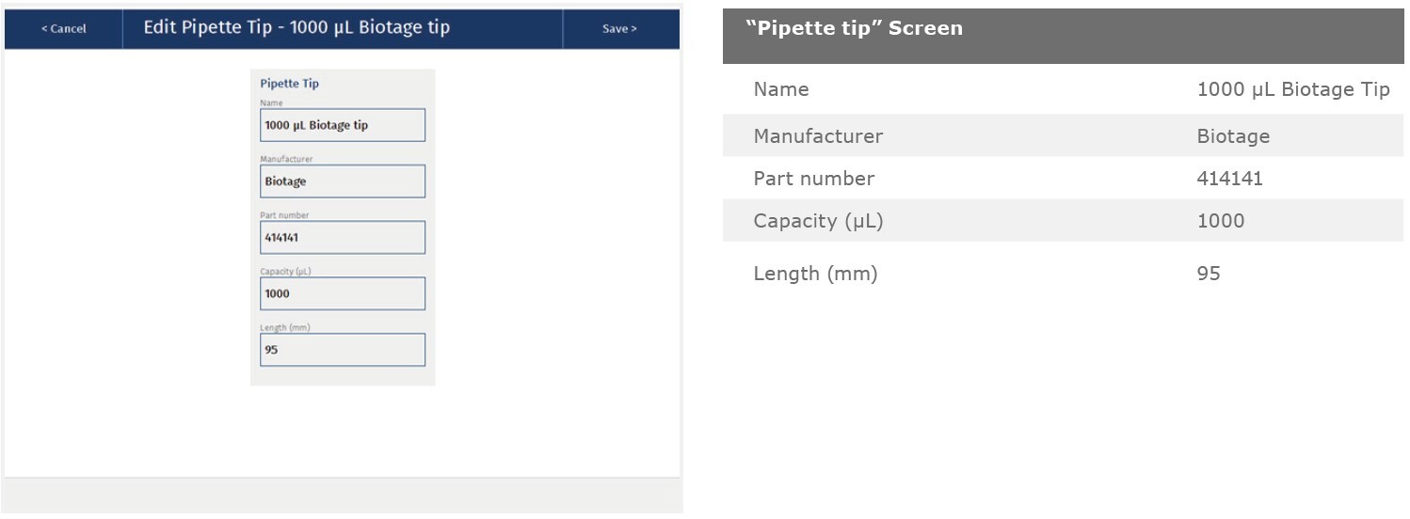
Task: Click the Edit Pipette Tip page title
Action: 296,27
